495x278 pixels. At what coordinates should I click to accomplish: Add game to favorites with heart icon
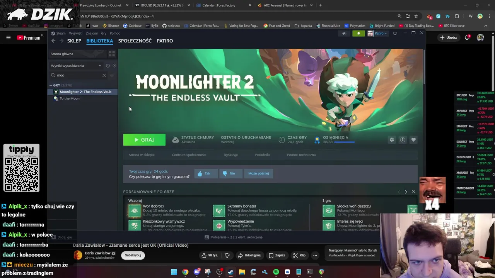coord(413,140)
